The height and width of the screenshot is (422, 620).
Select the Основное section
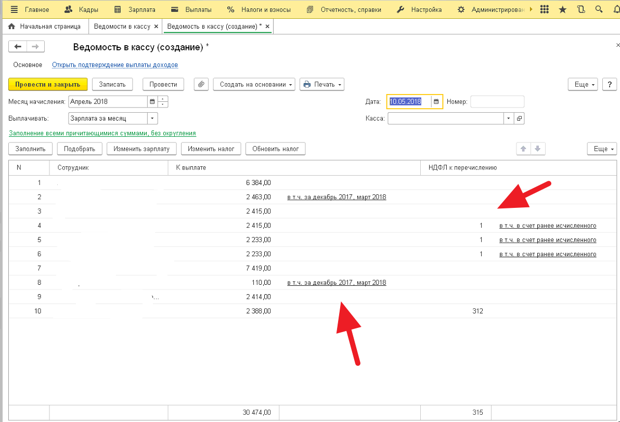tap(28, 65)
